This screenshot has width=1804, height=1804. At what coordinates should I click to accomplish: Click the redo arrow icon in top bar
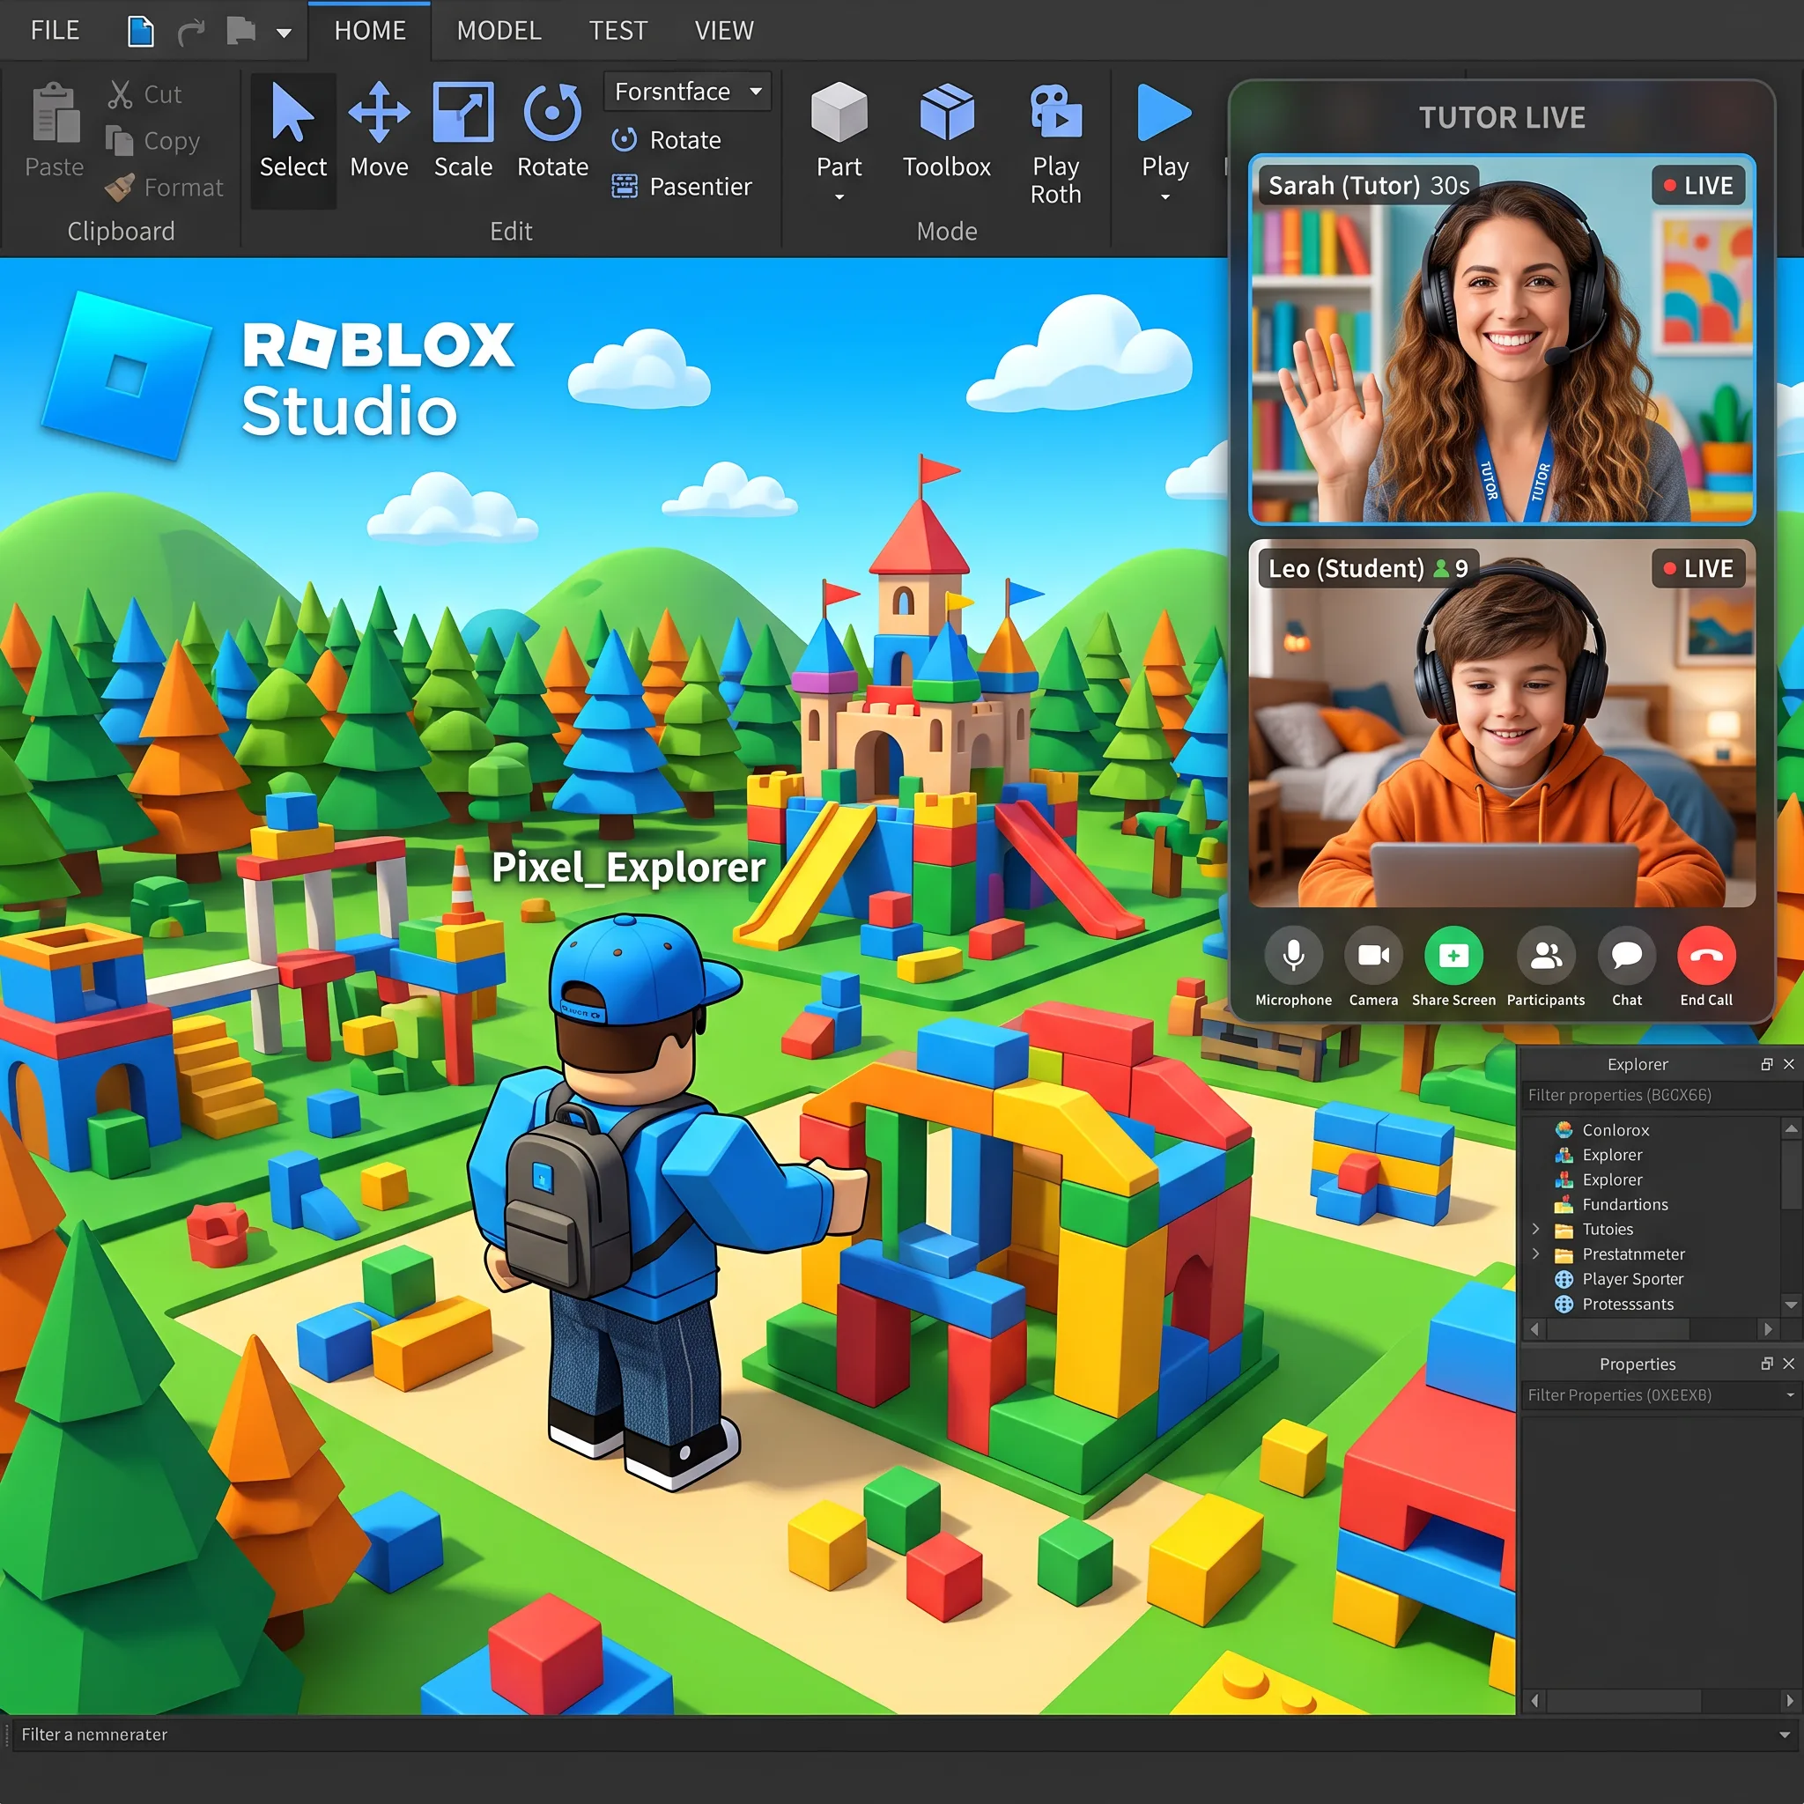point(190,33)
